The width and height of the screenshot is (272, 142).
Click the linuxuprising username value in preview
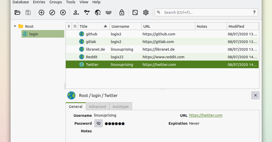pyautogui.click(x=105, y=115)
